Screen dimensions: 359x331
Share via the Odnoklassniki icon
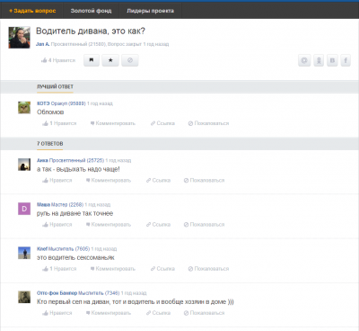coord(319,60)
